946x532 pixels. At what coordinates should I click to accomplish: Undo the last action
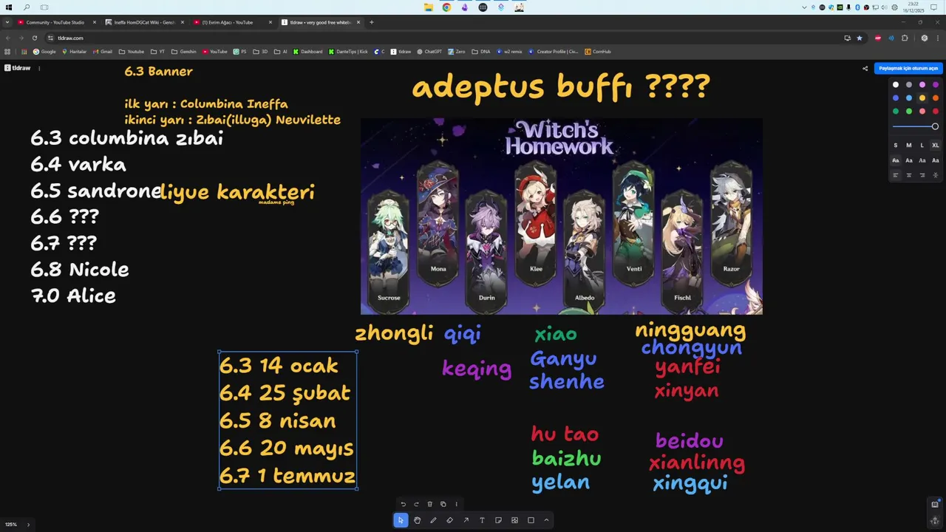[x=403, y=504]
